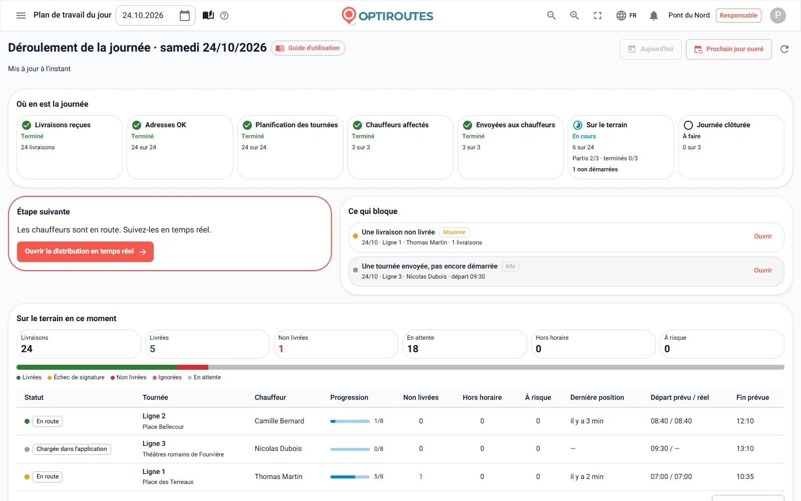Open the help question mark icon

point(224,16)
